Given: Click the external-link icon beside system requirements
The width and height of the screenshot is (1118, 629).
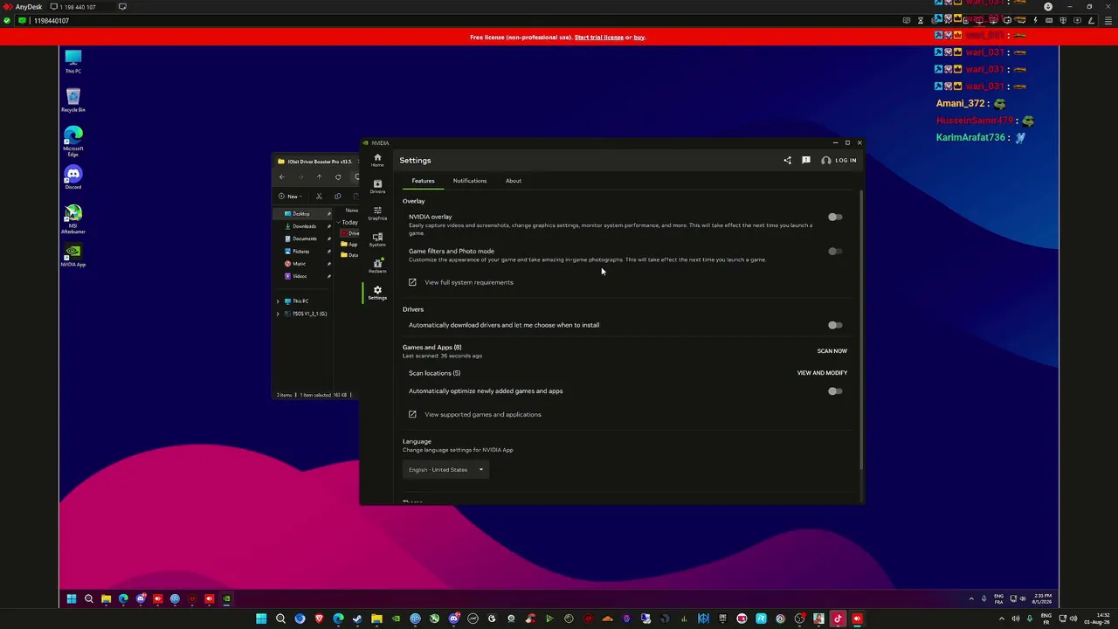Looking at the screenshot, I should [x=412, y=282].
